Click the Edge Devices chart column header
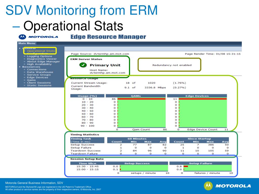The height and width of the screenshot is (194, 259). [x=197, y=96]
